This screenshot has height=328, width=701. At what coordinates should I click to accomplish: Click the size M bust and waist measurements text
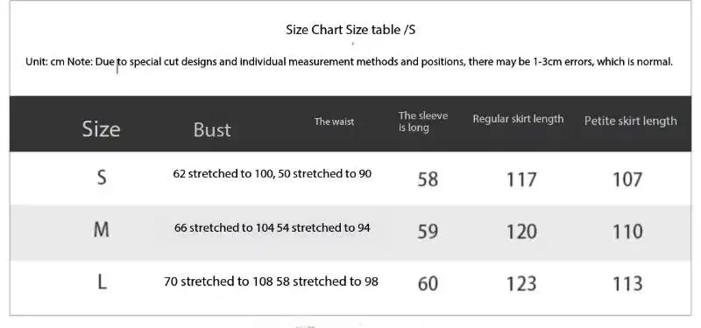(x=273, y=227)
